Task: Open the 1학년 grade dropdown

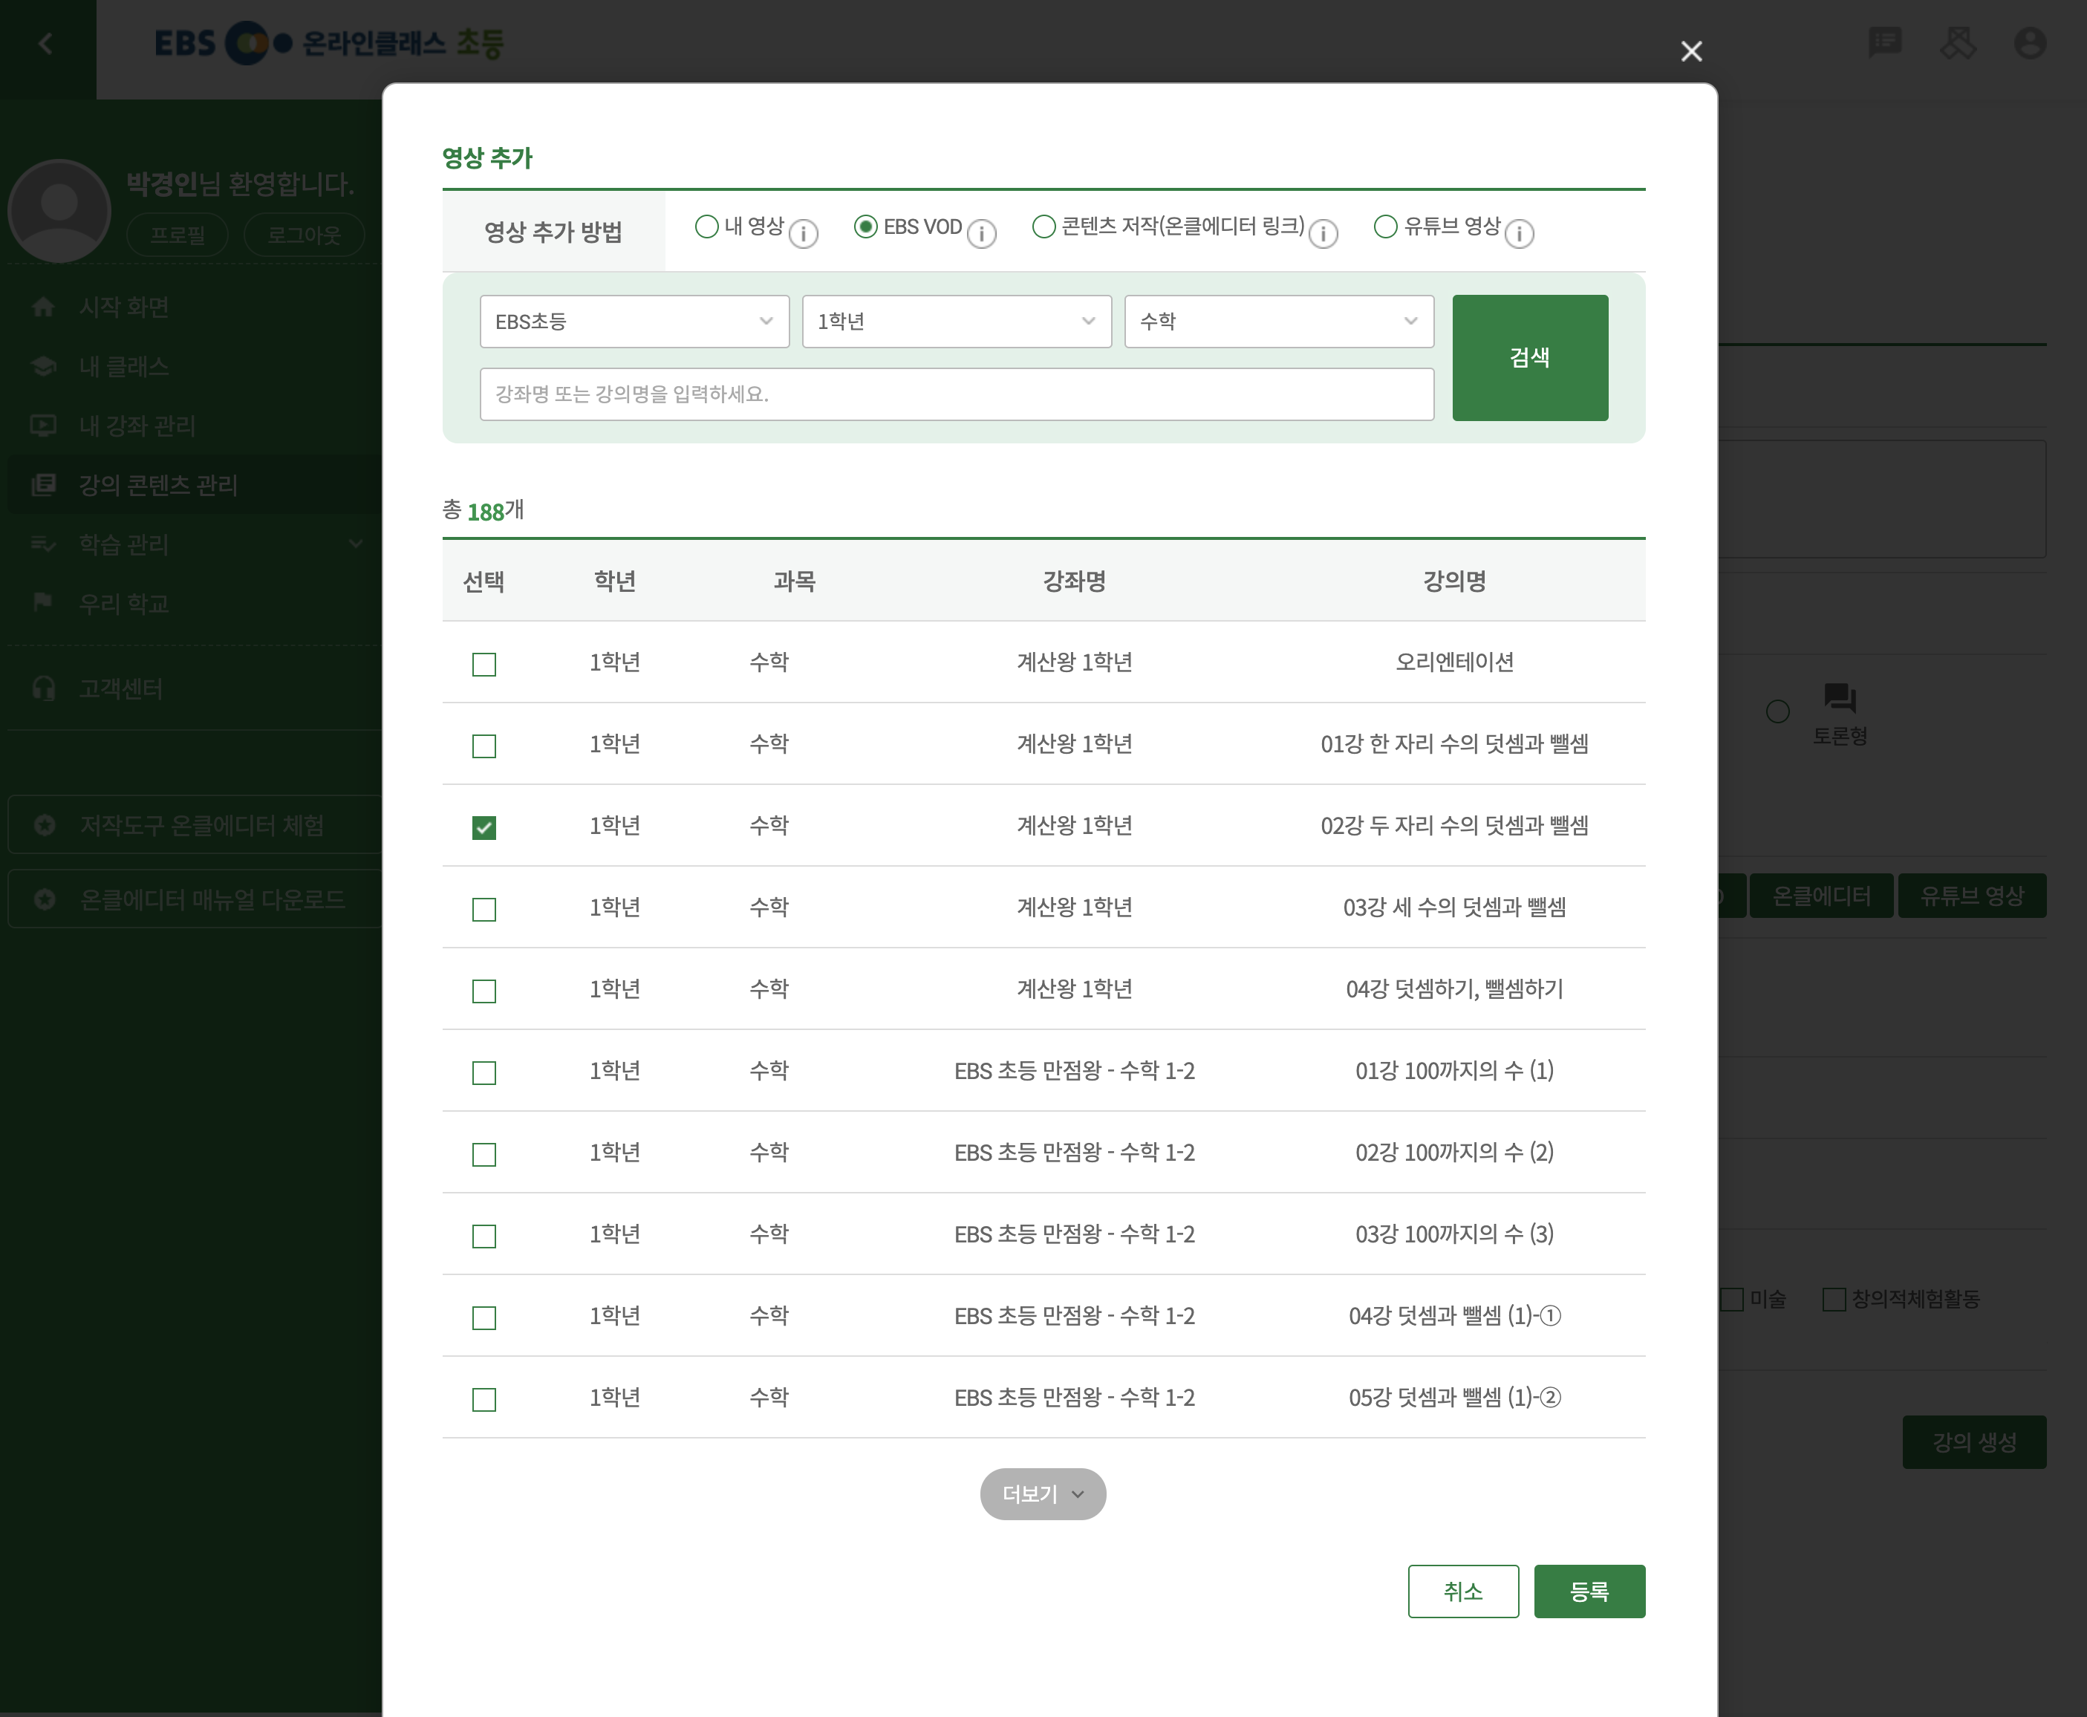Action: 957,322
